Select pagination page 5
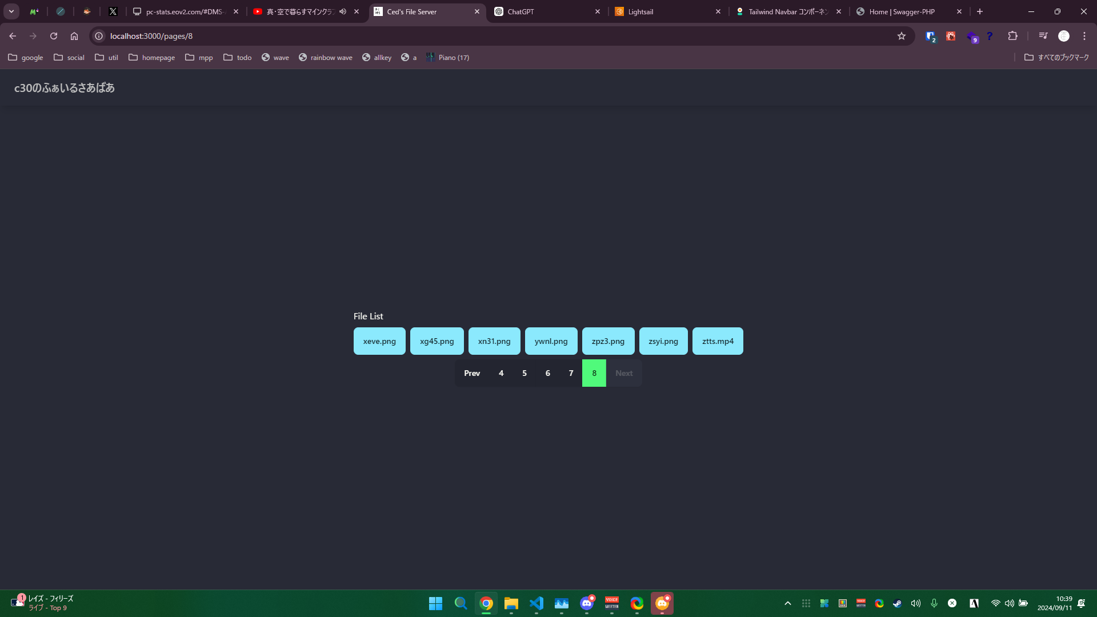1097x617 pixels. pyautogui.click(x=525, y=373)
